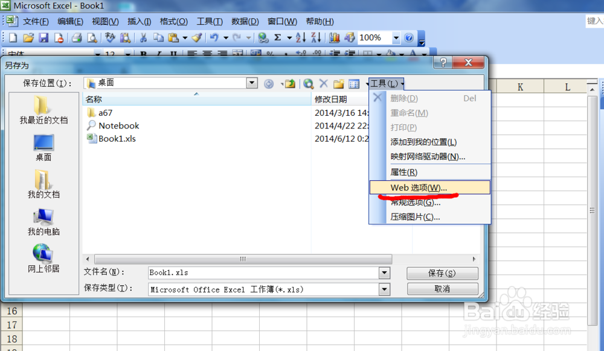The image size is (604, 351).
Task: Click the 取消 button
Action: pos(442,289)
